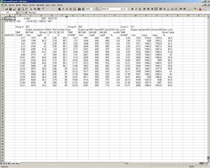This screenshot has width=210, height=168.
Task: Sort ascending with the A-Z icon
Action: (71, 9)
